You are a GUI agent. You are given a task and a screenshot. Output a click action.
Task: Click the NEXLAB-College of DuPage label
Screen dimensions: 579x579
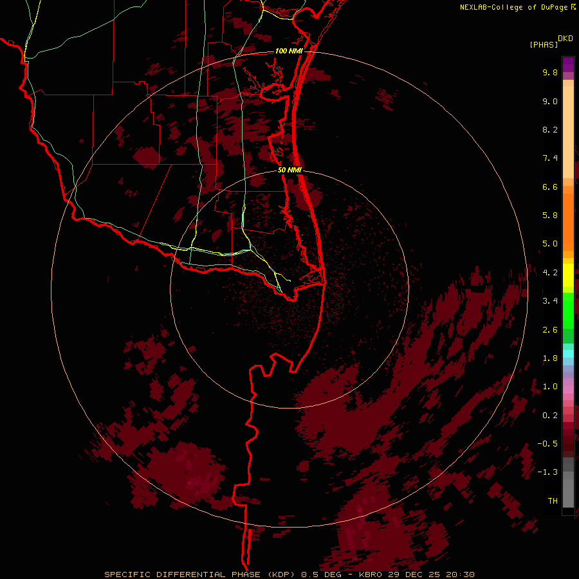click(x=513, y=7)
